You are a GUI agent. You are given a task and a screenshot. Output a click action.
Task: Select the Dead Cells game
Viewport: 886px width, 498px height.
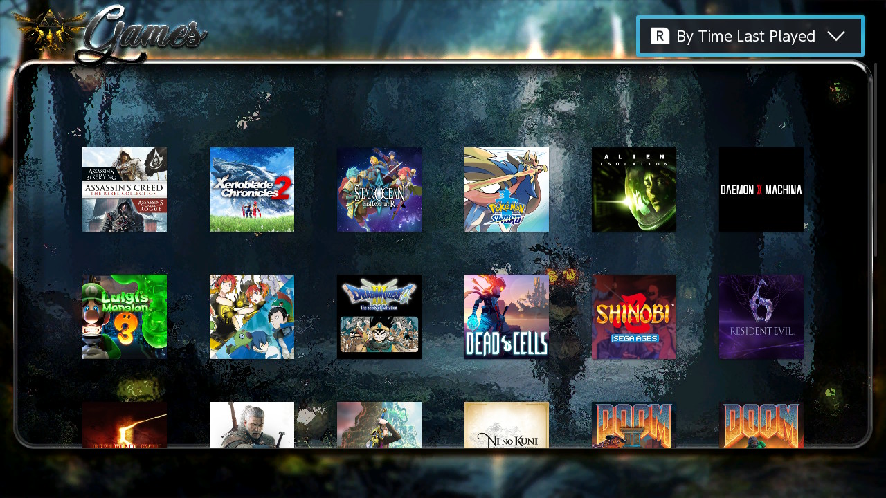[x=507, y=317]
